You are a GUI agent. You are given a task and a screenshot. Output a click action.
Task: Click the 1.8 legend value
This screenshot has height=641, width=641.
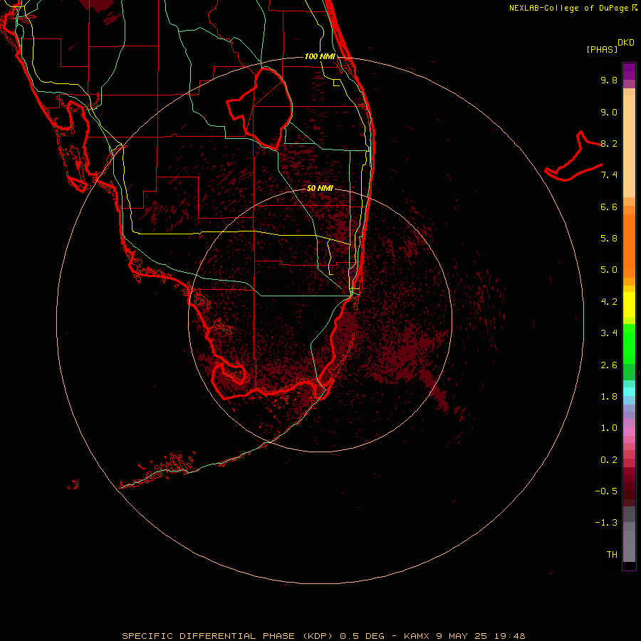[609, 397]
